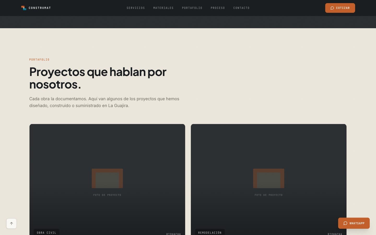Click the Obra Civil category tag
Screen dimensions: 376x235
click(46, 232)
